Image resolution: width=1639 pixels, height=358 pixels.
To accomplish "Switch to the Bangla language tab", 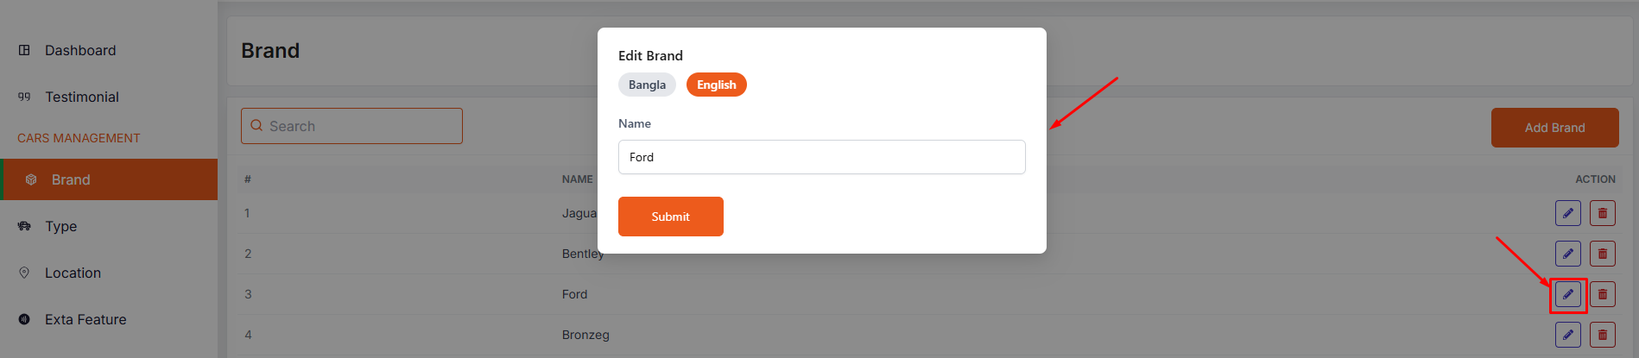I will pos(647,85).
